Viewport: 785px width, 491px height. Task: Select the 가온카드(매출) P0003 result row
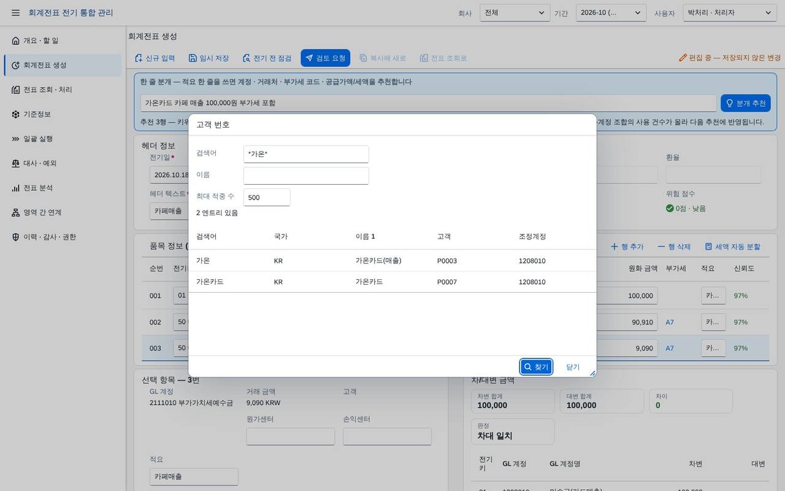pos(392,261)
